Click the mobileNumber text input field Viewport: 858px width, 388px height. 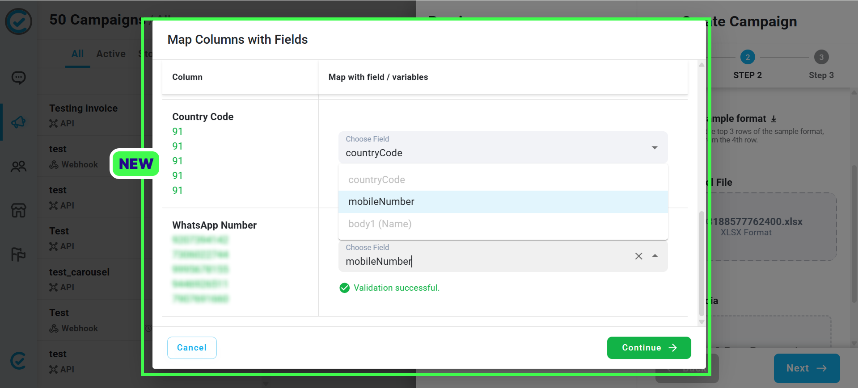click(486, 262)
